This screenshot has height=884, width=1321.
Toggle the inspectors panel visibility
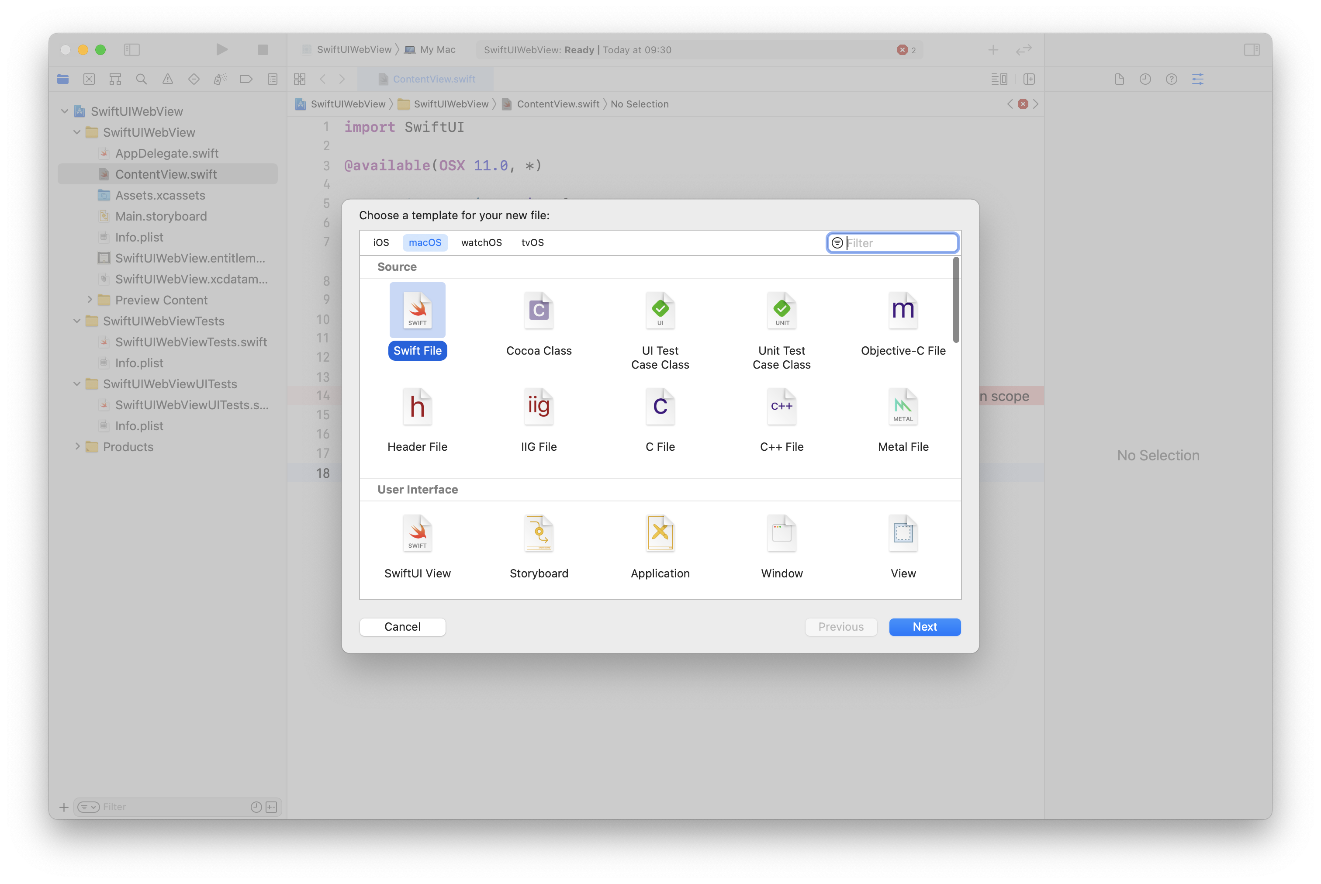coord(1252,50)
